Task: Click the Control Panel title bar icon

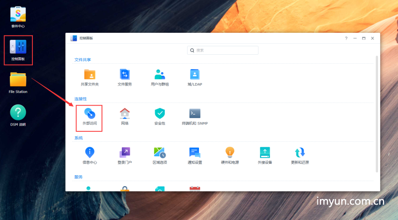Action: tap(74, 38)
